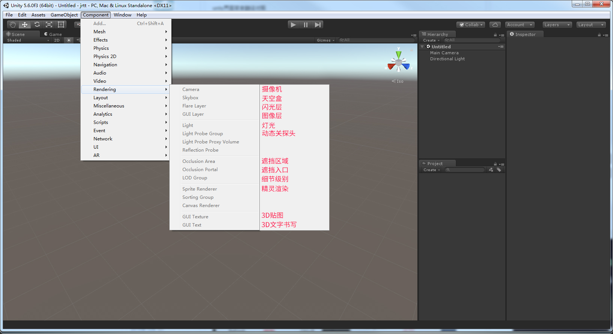Click search by label tag icon

point(499,170)
